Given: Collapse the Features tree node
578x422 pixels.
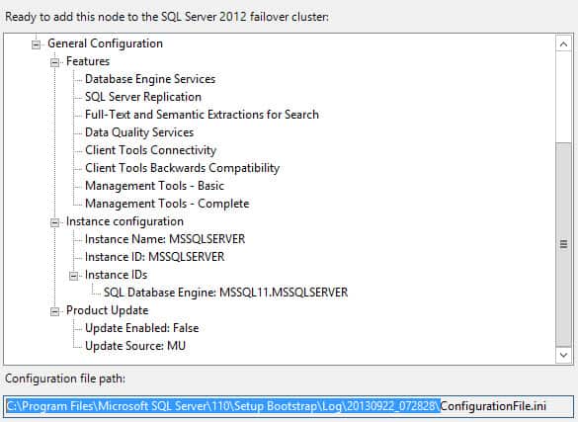Looking at the screenshot, I should click(54, 62).
